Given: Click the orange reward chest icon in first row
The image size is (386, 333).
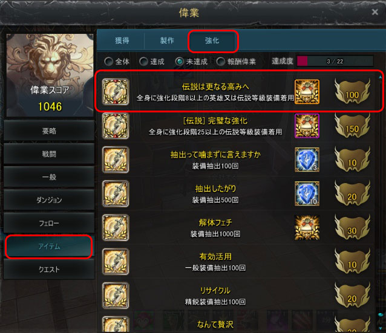Looking at the screenshot, I should (x=307, y=92).
